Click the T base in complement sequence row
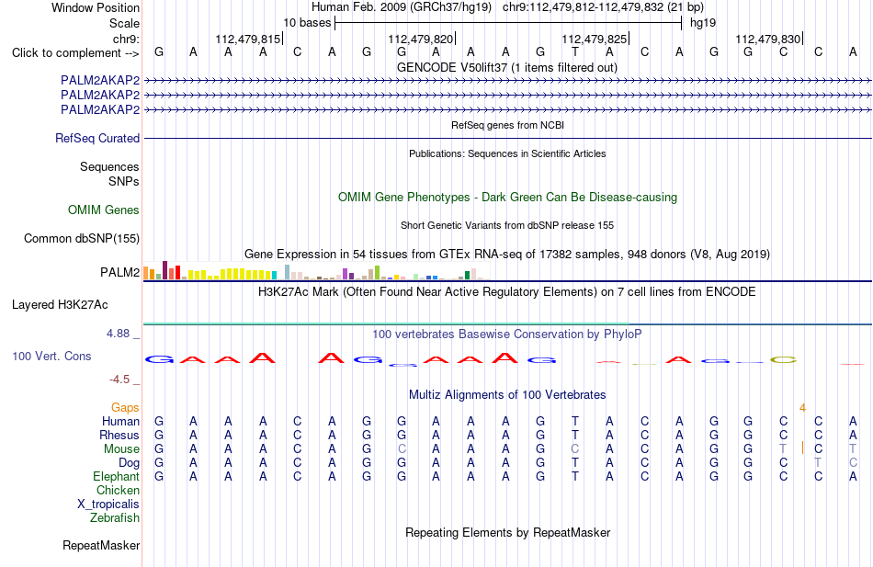 pyautogui.click(x=575, y=52)
